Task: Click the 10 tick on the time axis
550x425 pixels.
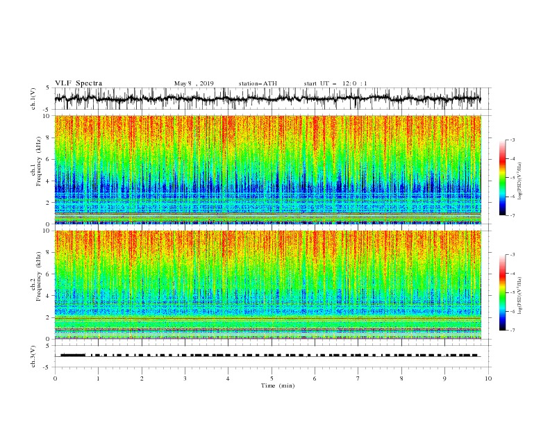Action: pyautogui.click(x=488, y=378)
